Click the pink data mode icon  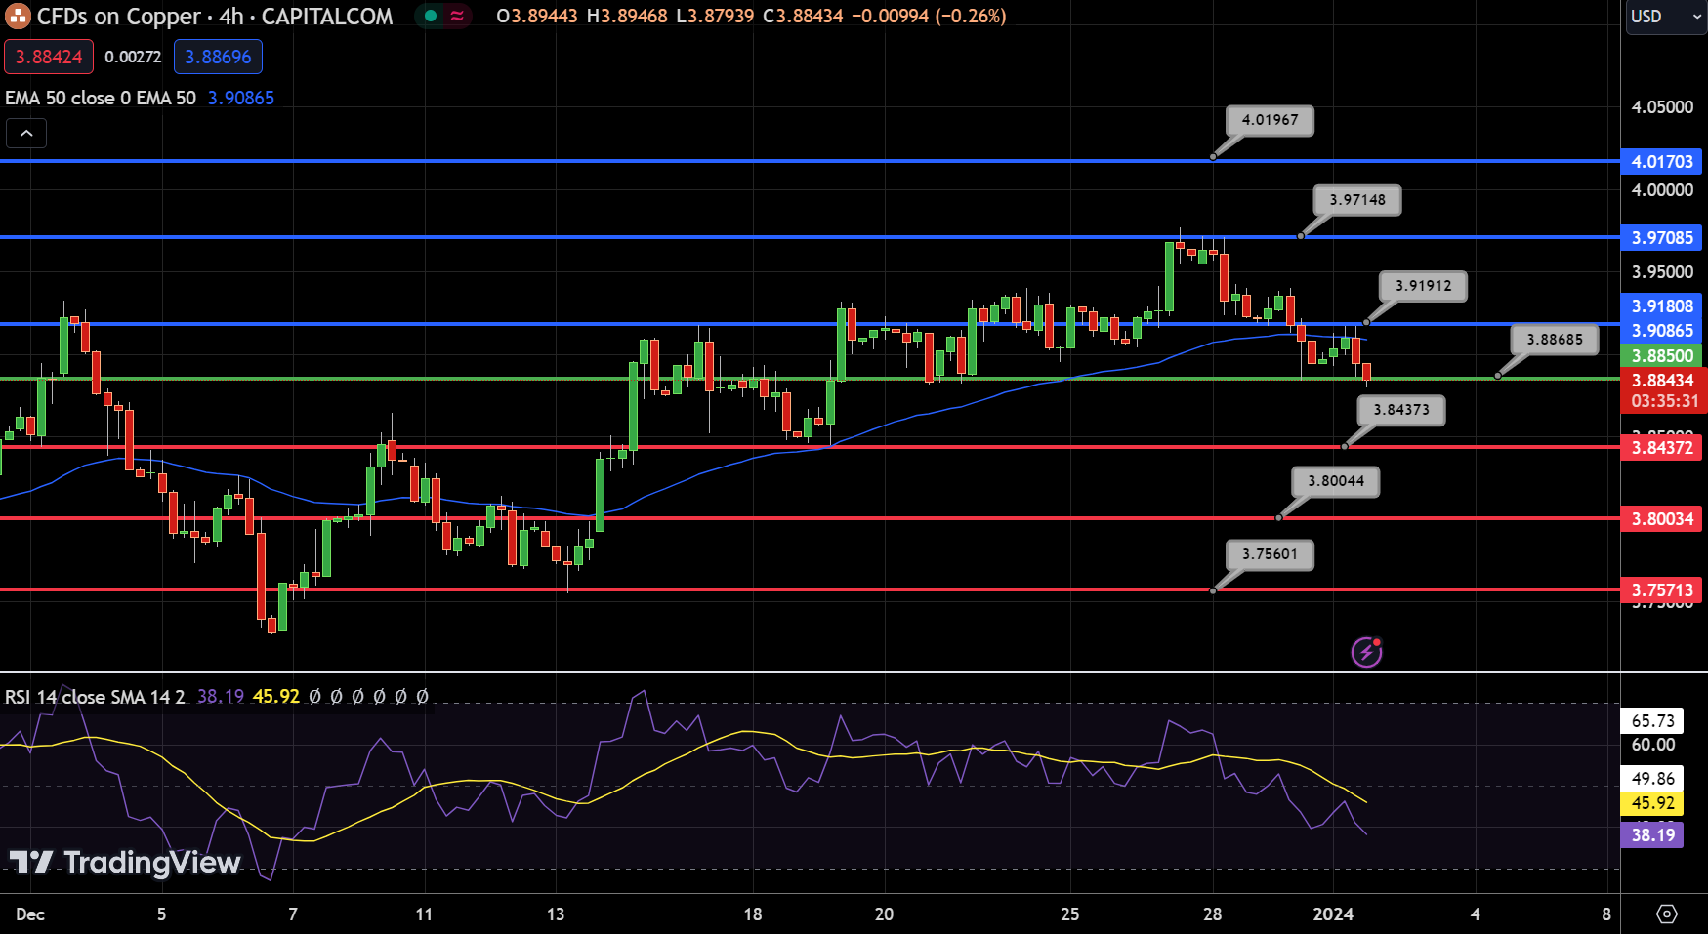pos(457,16)
